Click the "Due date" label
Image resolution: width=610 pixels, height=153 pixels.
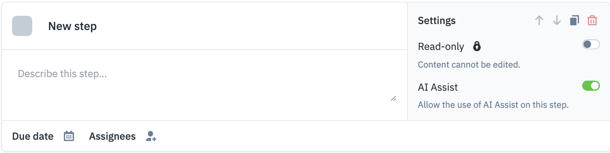[x=33, y=136]
